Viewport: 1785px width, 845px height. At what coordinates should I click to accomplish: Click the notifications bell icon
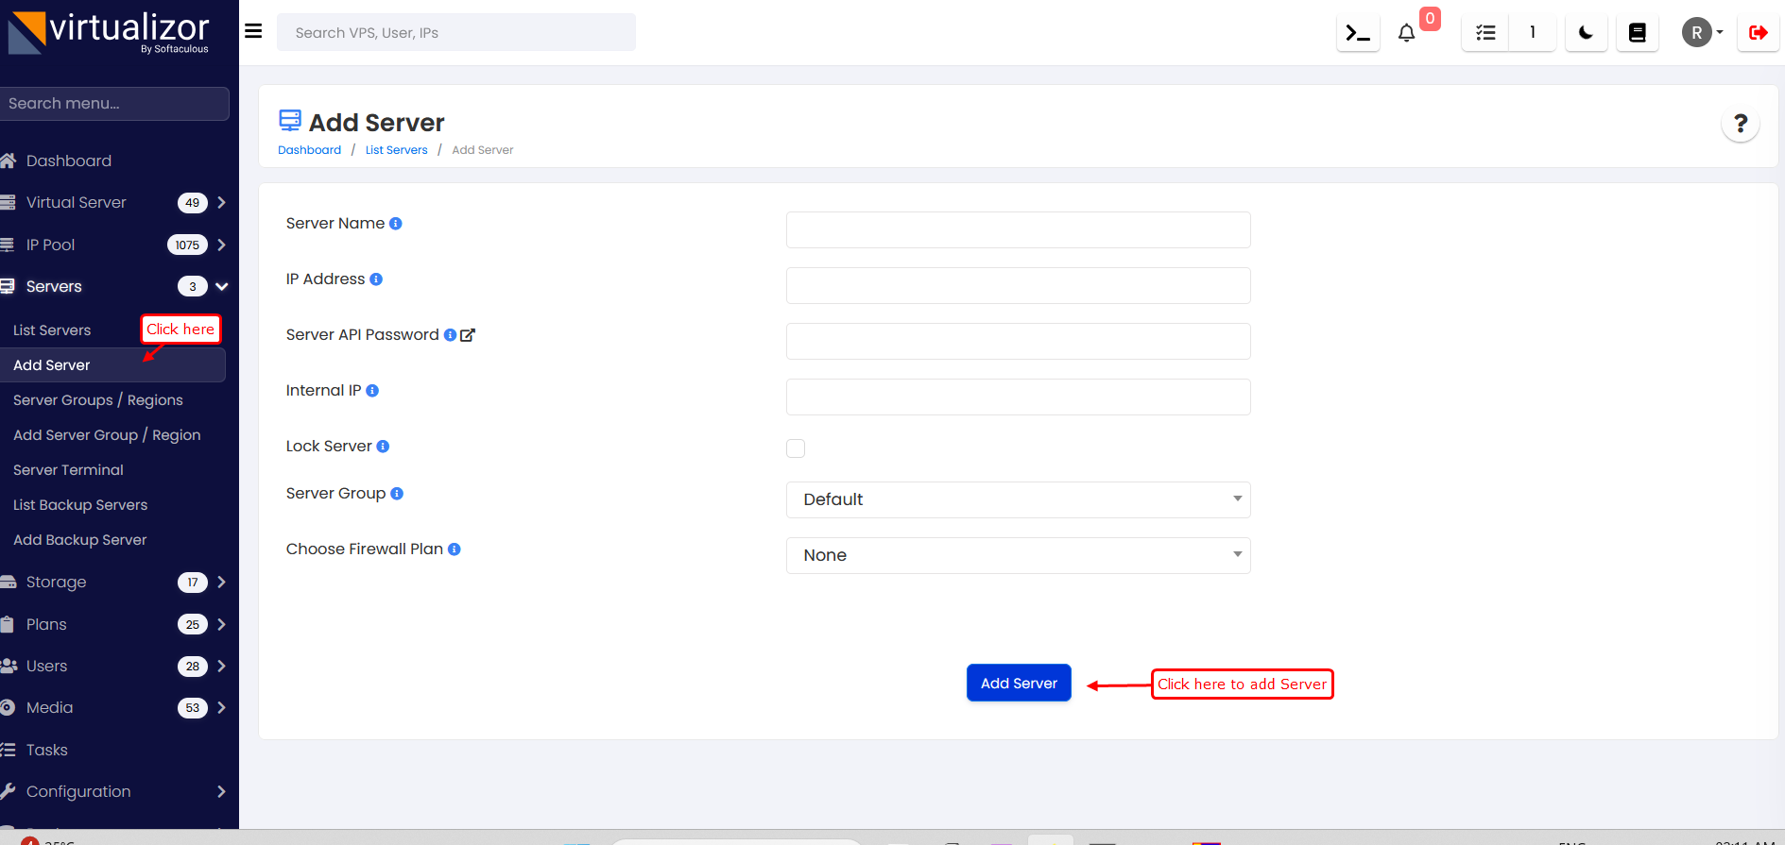click(1406, 33)
